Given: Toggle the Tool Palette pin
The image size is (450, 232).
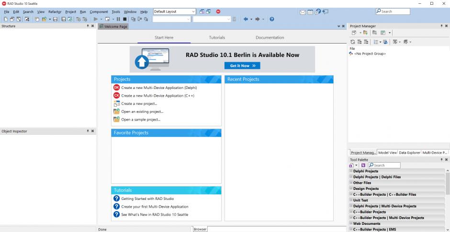Looking at the screenshot, I should coord(442,160).
